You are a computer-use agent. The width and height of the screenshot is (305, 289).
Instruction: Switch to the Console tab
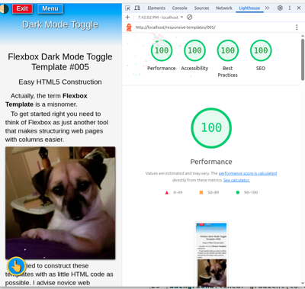click(179, 8)
